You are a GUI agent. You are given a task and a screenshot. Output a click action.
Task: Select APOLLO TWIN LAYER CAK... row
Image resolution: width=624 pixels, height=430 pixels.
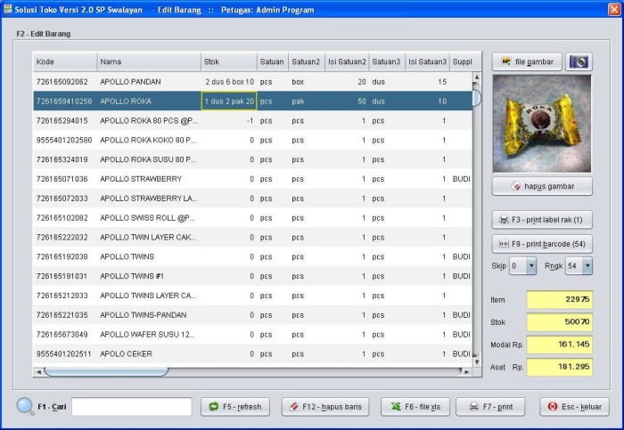coord(252,238)
